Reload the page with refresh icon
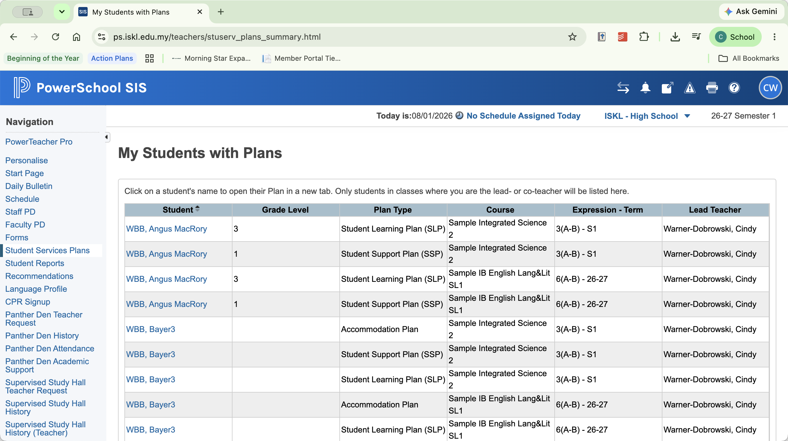 tap(55, 37)
